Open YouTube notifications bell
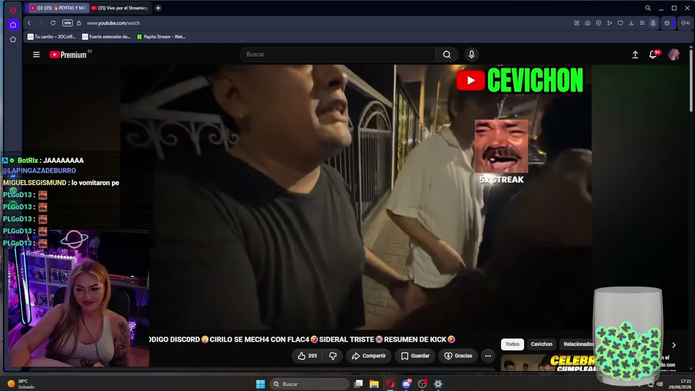The height and width of the screenshot is (391, 695). click(x=654, y=54)
